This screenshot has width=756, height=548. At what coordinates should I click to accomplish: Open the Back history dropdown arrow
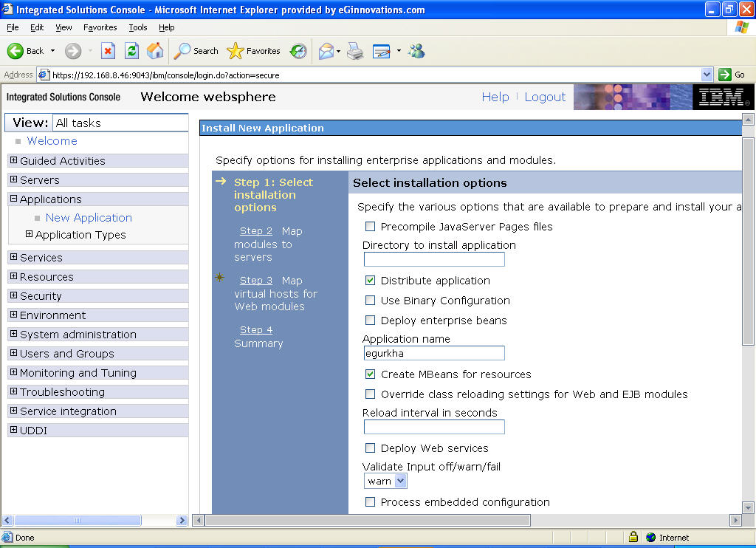(52, 51)
